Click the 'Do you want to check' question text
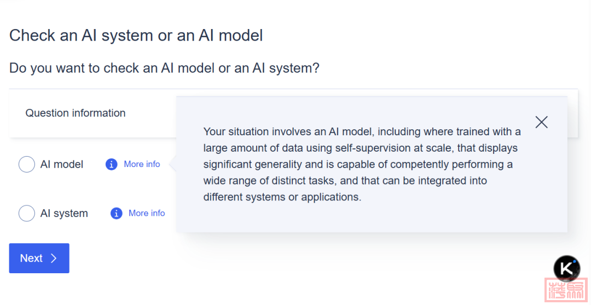Image resolution: width=591 pixels, height=305 pixels. tap(164, 68)
